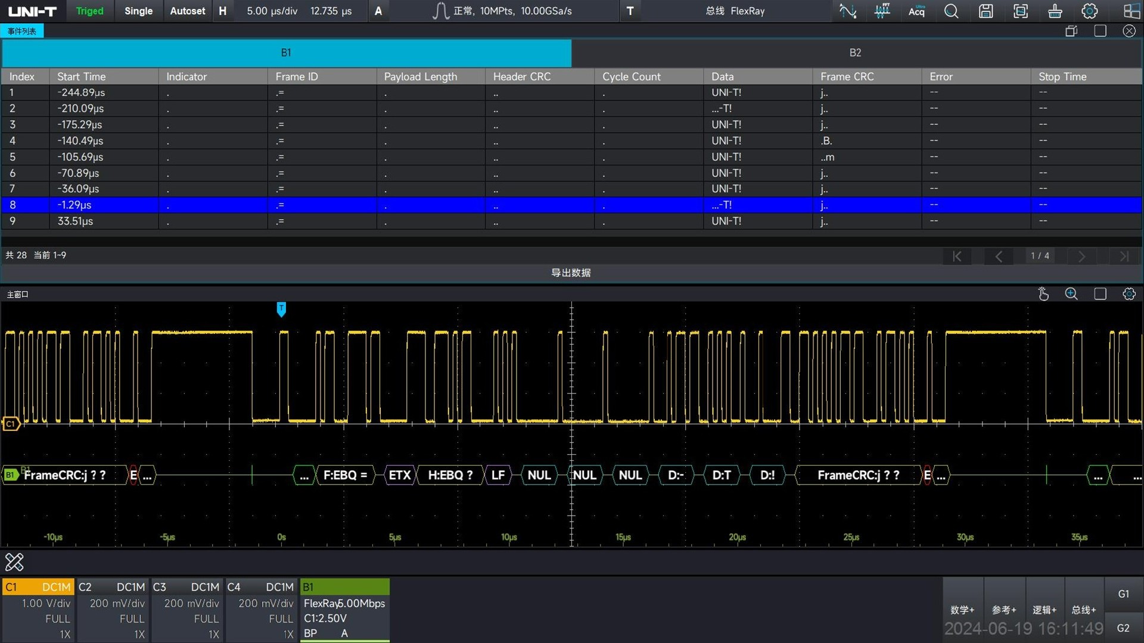Open the waveform measurement icon in top toolbar
This screenshot has height=643, width=1144.
tap(847, 11)
